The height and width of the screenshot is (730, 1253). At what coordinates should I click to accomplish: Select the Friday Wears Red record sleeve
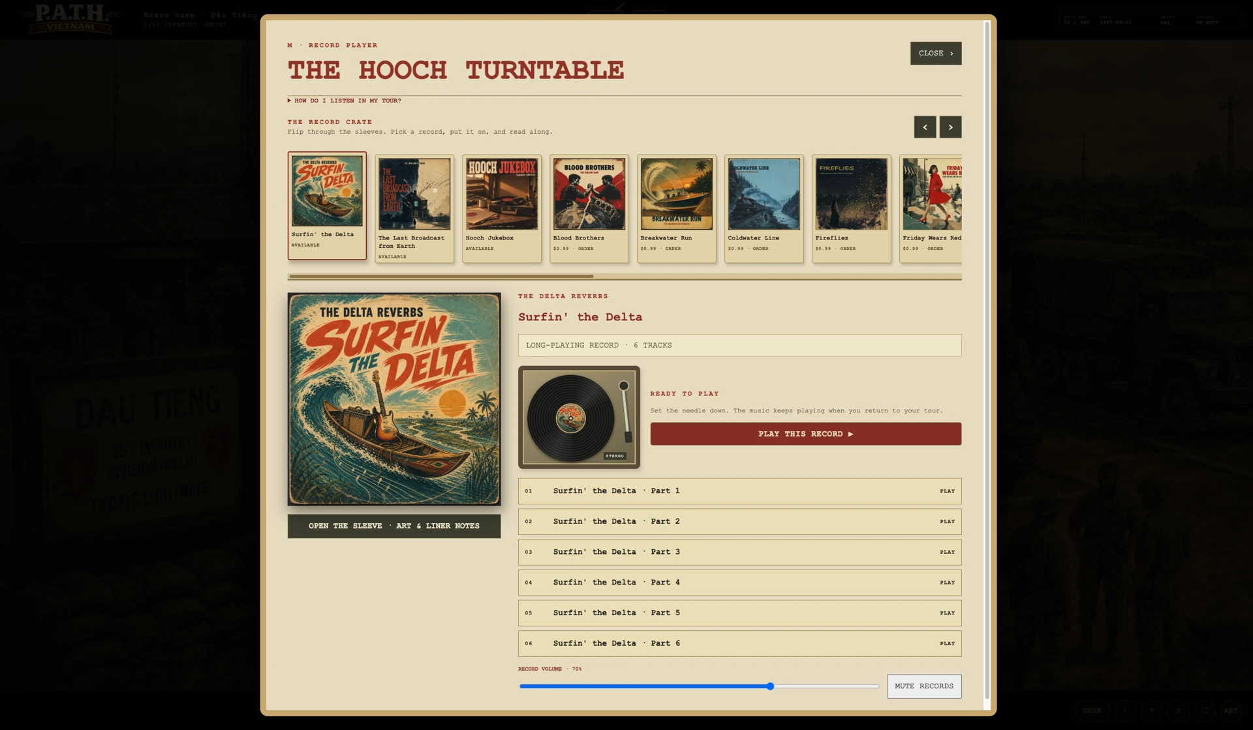931,209
